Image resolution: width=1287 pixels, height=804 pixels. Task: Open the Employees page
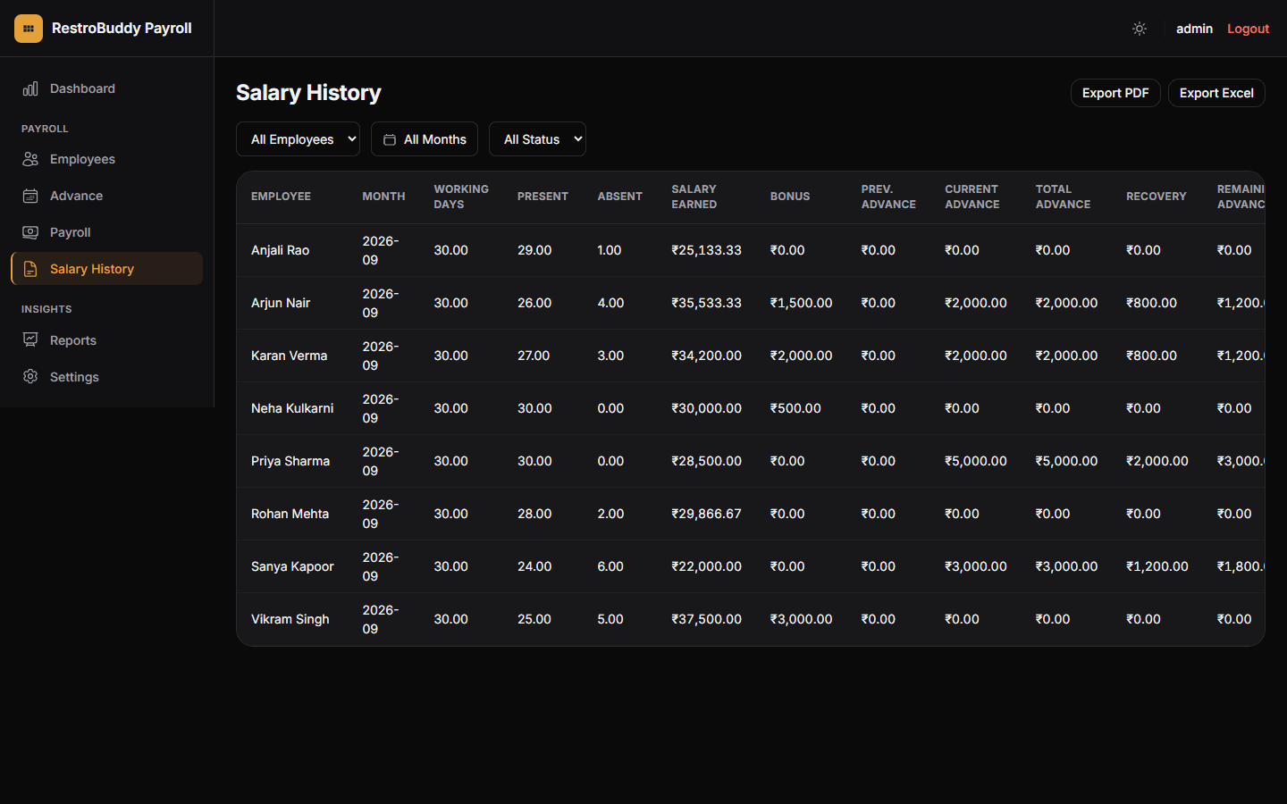click(x=106, y=159)
